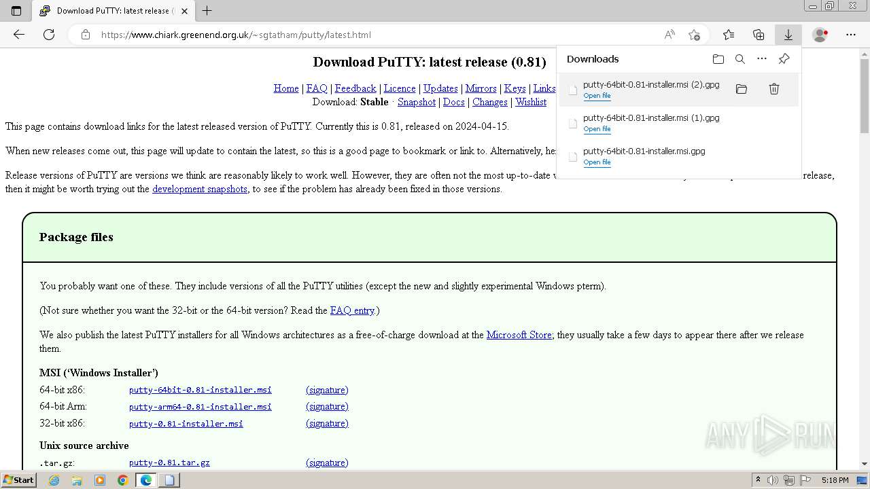Open signature for .tar.gz archive

327,463
